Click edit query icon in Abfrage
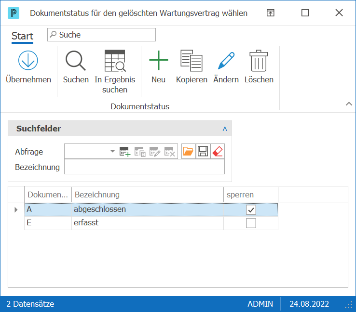This screenshot has width=356, height=312. tap(155, 152)
